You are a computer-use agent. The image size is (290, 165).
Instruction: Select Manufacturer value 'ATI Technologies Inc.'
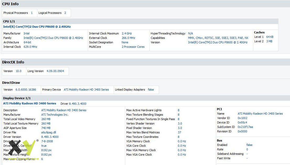55,115
